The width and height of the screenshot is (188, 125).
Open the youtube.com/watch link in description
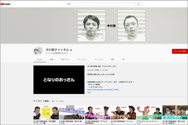pos(103,89)
